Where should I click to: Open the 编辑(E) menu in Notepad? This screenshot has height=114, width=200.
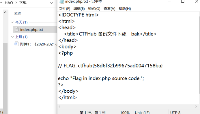pyautogui.click(x=79, y=9)
